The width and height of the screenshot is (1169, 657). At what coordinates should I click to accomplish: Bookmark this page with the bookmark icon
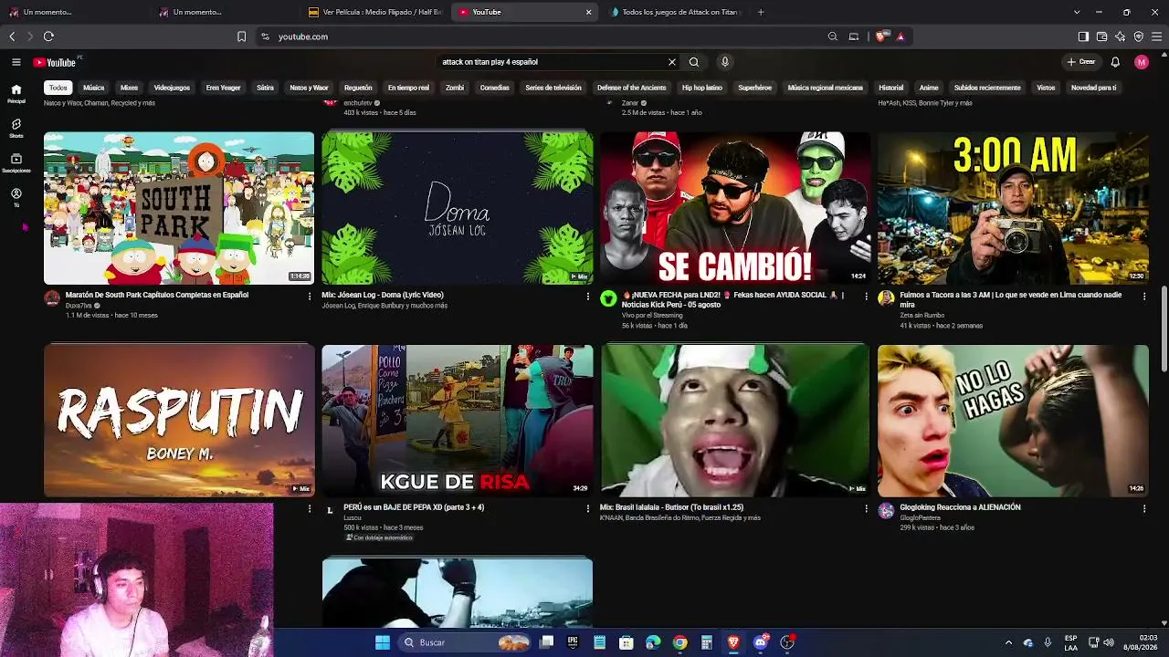click(241, 36)
